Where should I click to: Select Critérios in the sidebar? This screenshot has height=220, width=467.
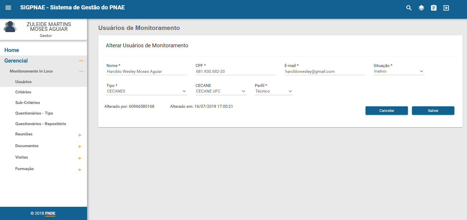pos(23,92)
